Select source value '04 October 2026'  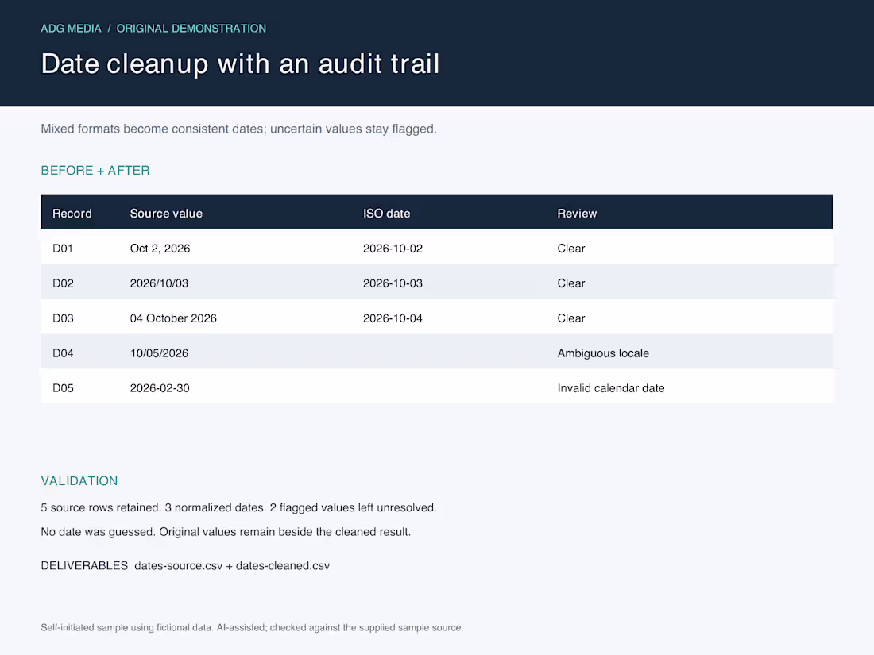click(173, 318)
